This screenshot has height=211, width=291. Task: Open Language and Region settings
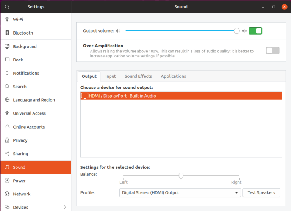36,100
